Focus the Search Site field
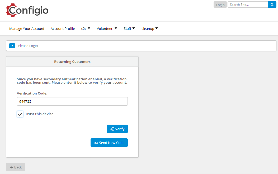Image resolution: width=278 pixels, height=174 pixels. coord(248,4)
